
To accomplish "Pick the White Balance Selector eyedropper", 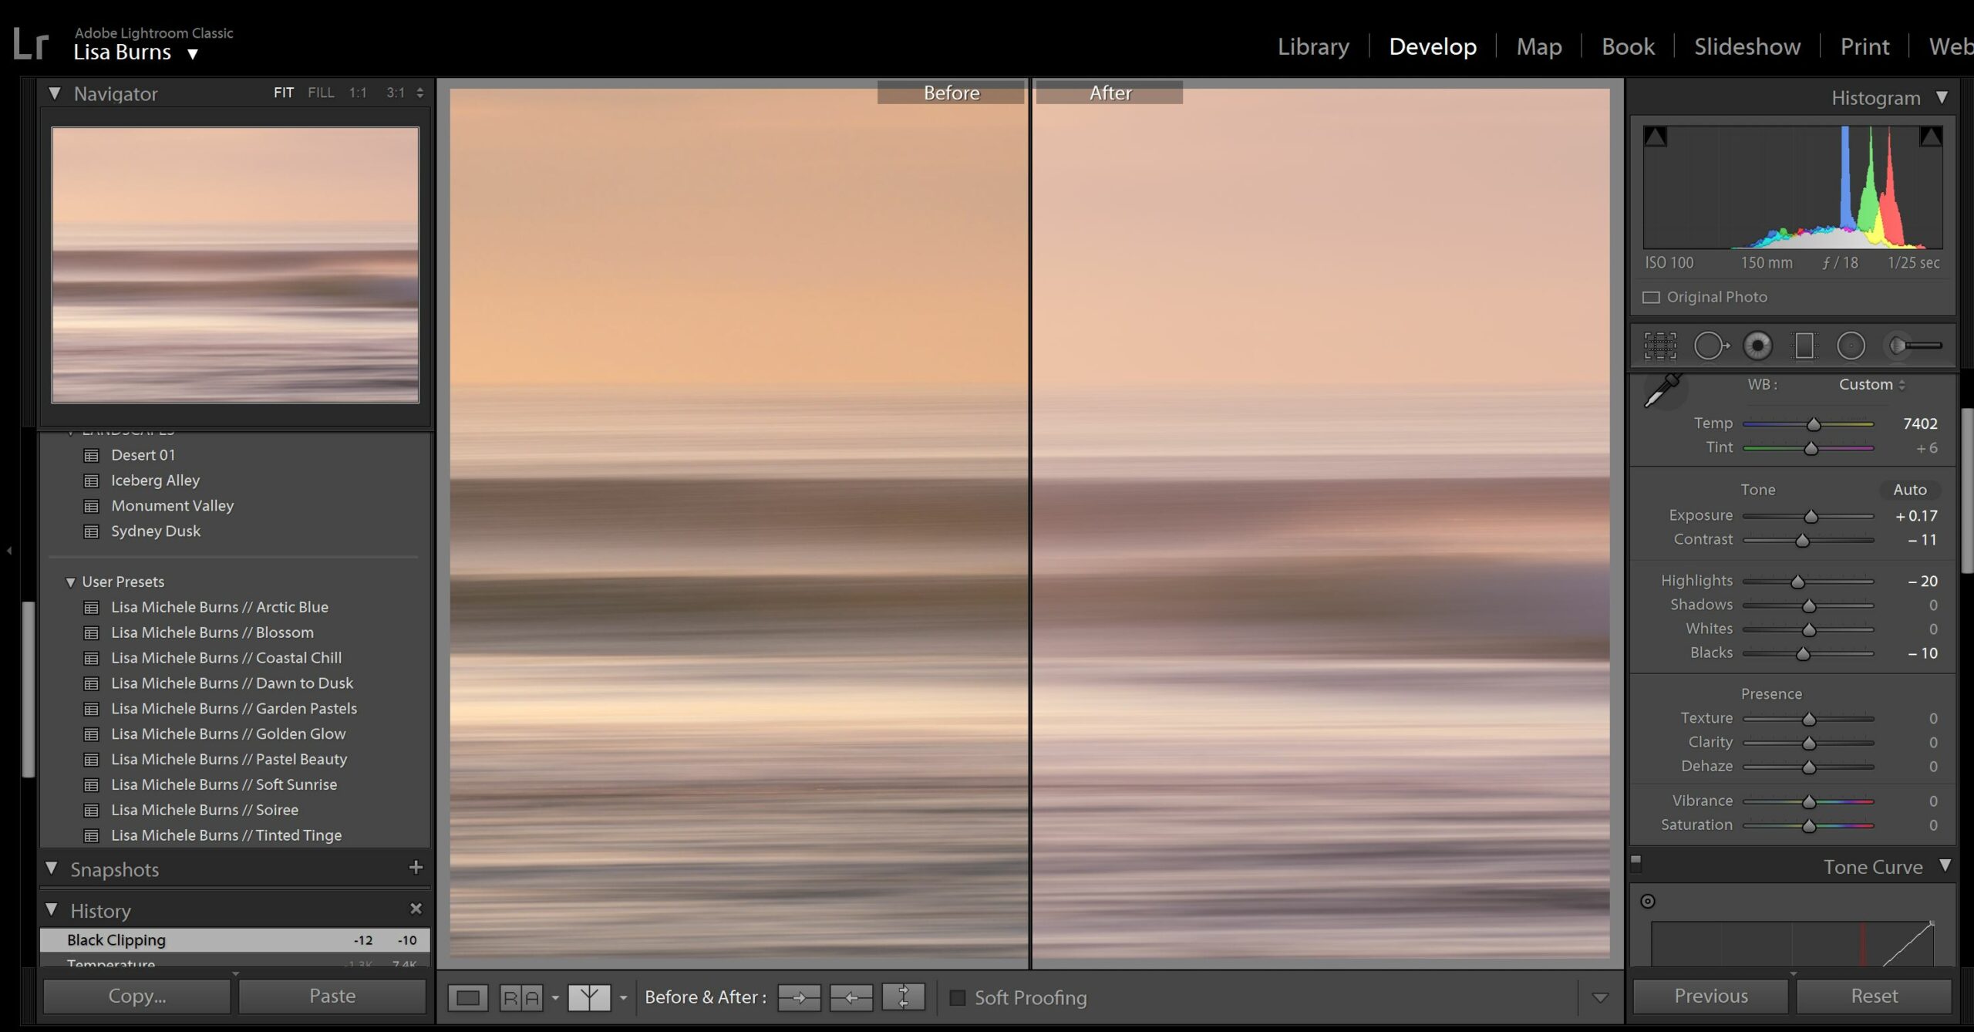I will [1662, 390].
